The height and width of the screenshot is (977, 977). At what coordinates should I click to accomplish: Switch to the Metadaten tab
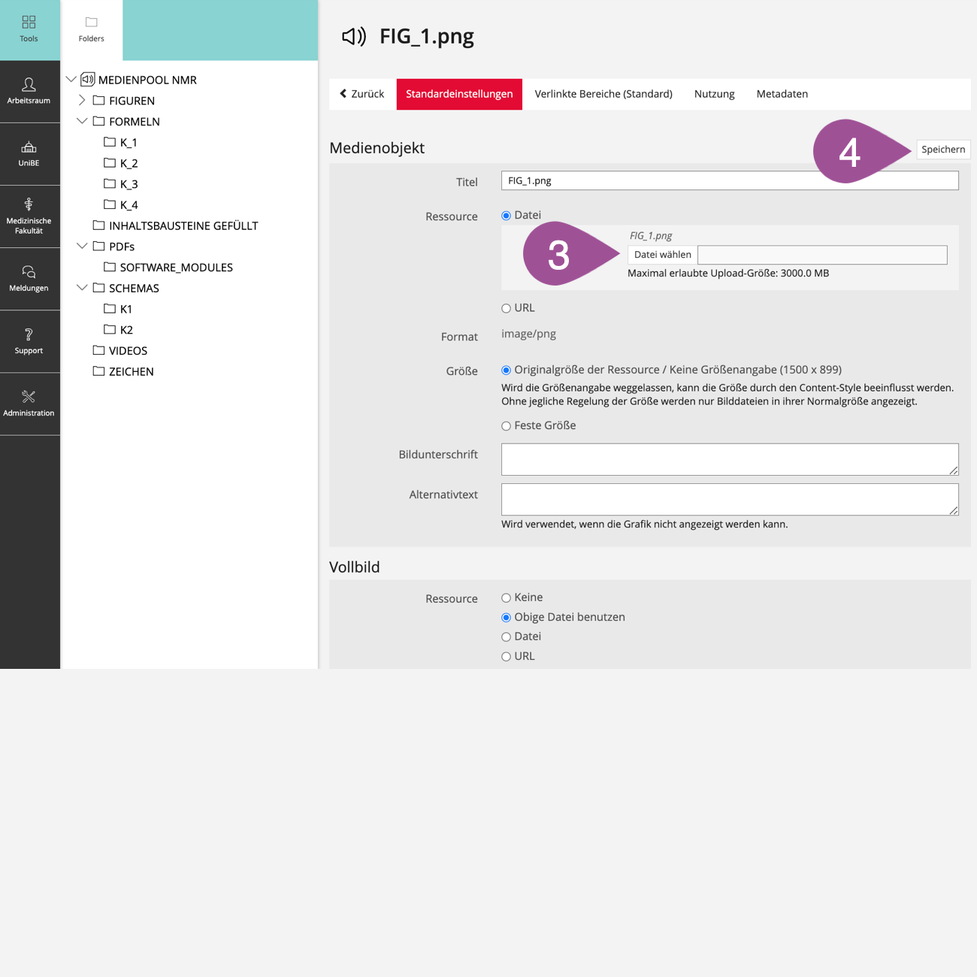(782, 94)
